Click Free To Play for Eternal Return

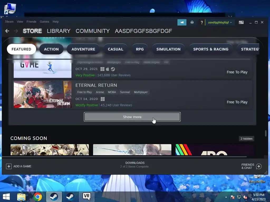(237, 102)
